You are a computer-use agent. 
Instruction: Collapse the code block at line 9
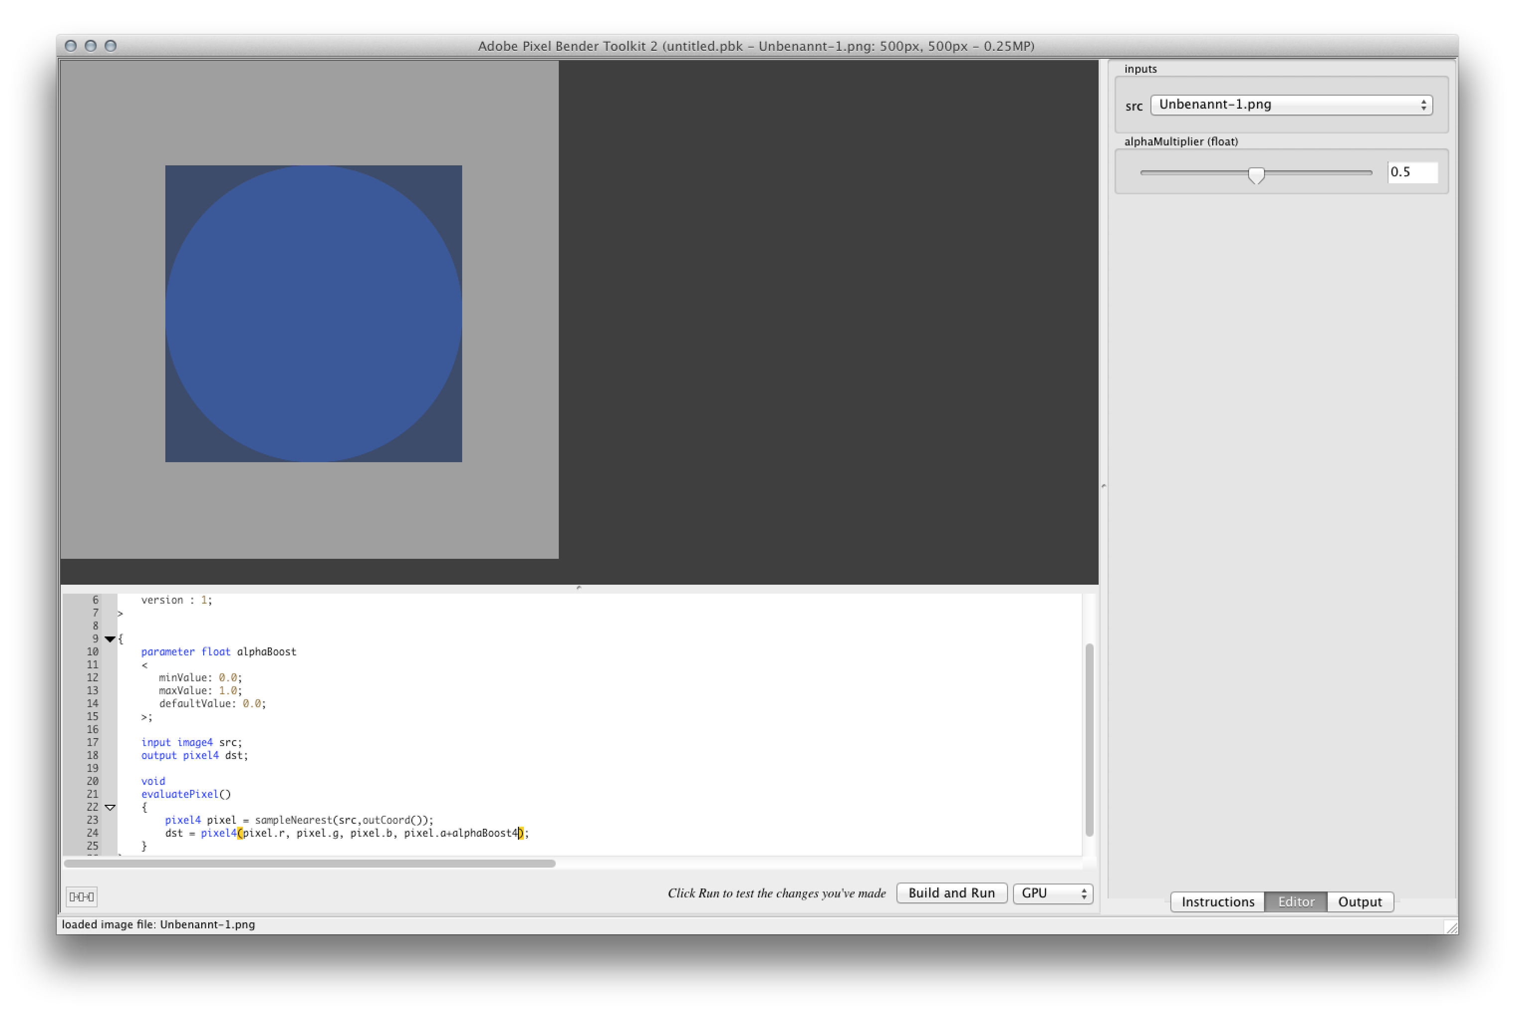pyautogui.click(x=110, y=639)
